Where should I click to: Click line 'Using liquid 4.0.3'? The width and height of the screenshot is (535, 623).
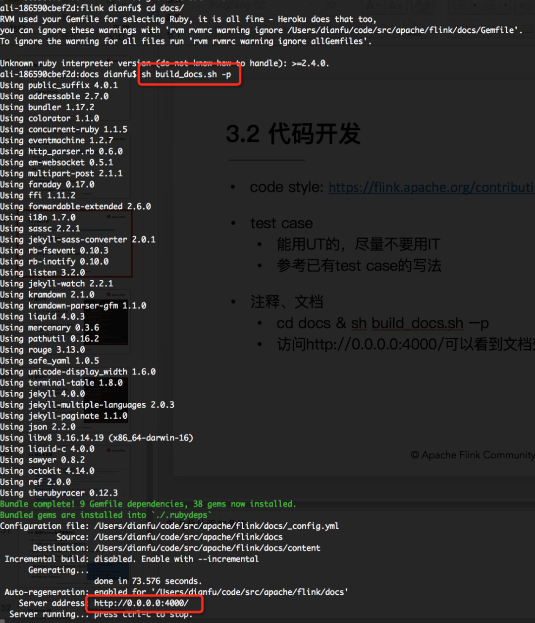coord(43,316)
